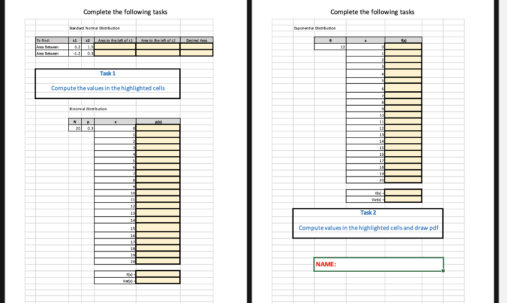Select binomial p(x) cell for x = 0

tap(158, 128)
